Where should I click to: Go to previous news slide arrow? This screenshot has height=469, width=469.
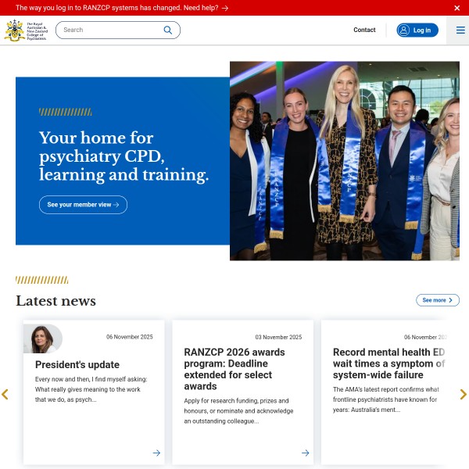5,394
